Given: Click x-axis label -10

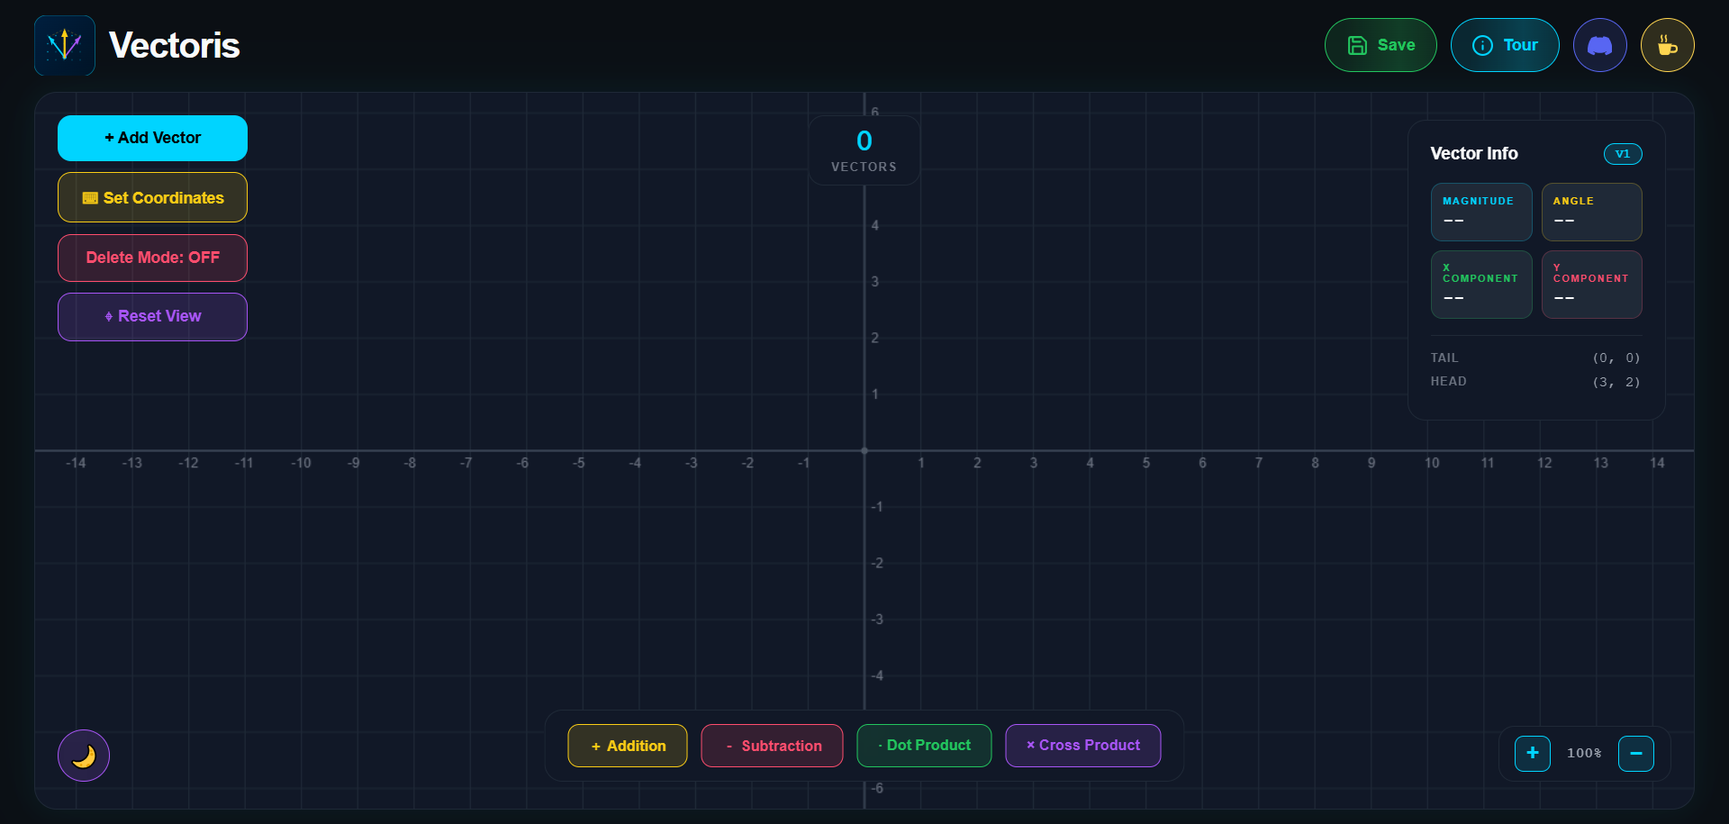Looking at the screenshot, I should 301,463.
